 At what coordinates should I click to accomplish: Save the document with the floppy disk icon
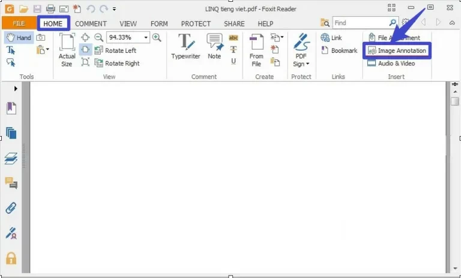coord(37,9)
